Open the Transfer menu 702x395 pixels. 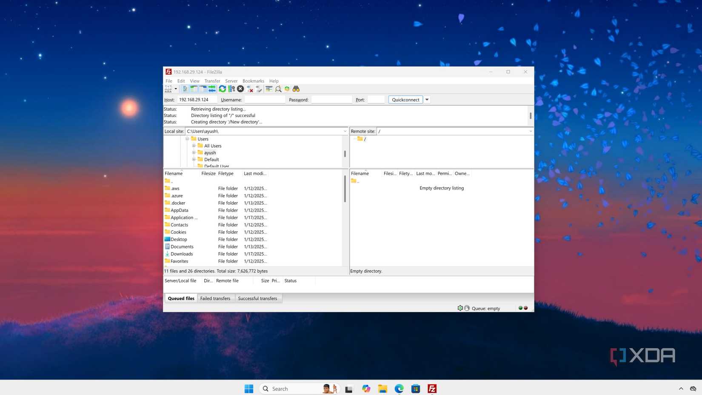tap(212, 81)
